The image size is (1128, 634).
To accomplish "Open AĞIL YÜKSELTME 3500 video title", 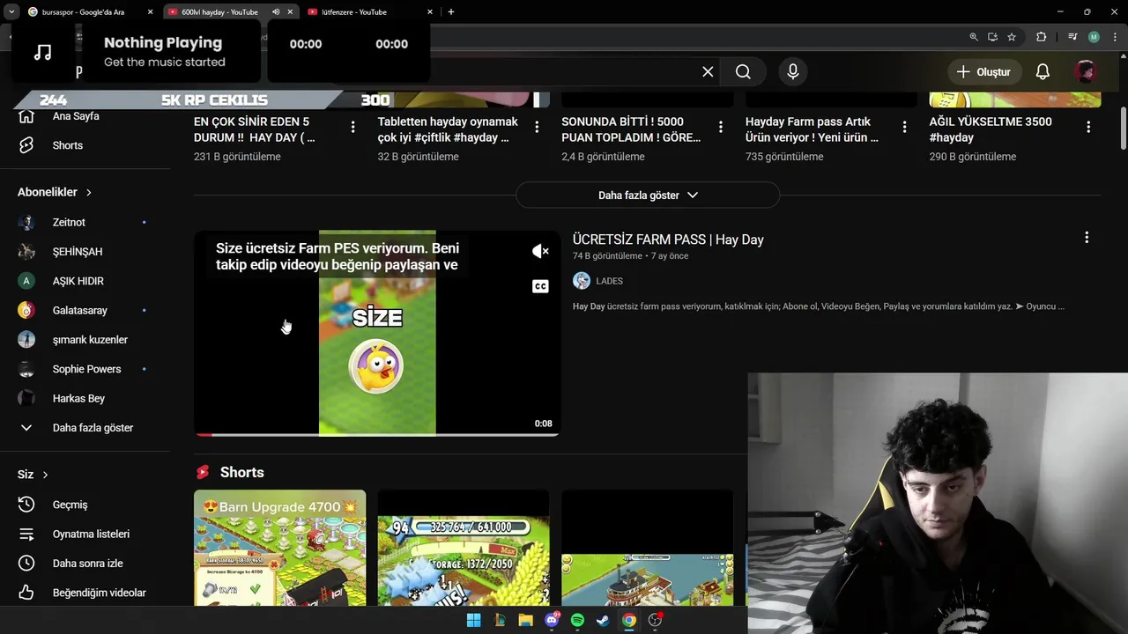I will [x=991, y=129].
